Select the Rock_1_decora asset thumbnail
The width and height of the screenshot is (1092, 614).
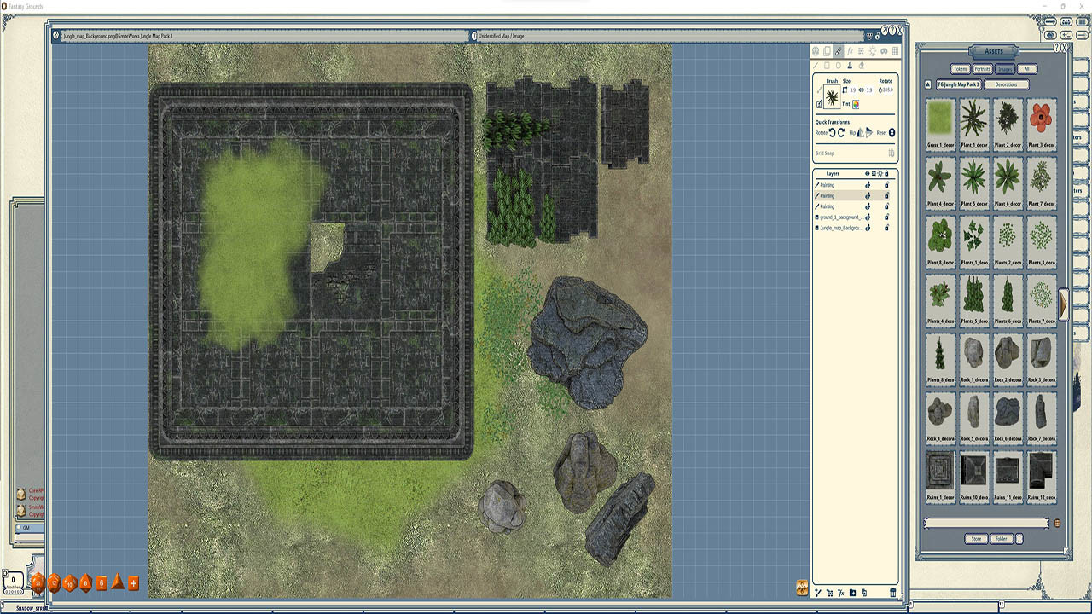973,356
